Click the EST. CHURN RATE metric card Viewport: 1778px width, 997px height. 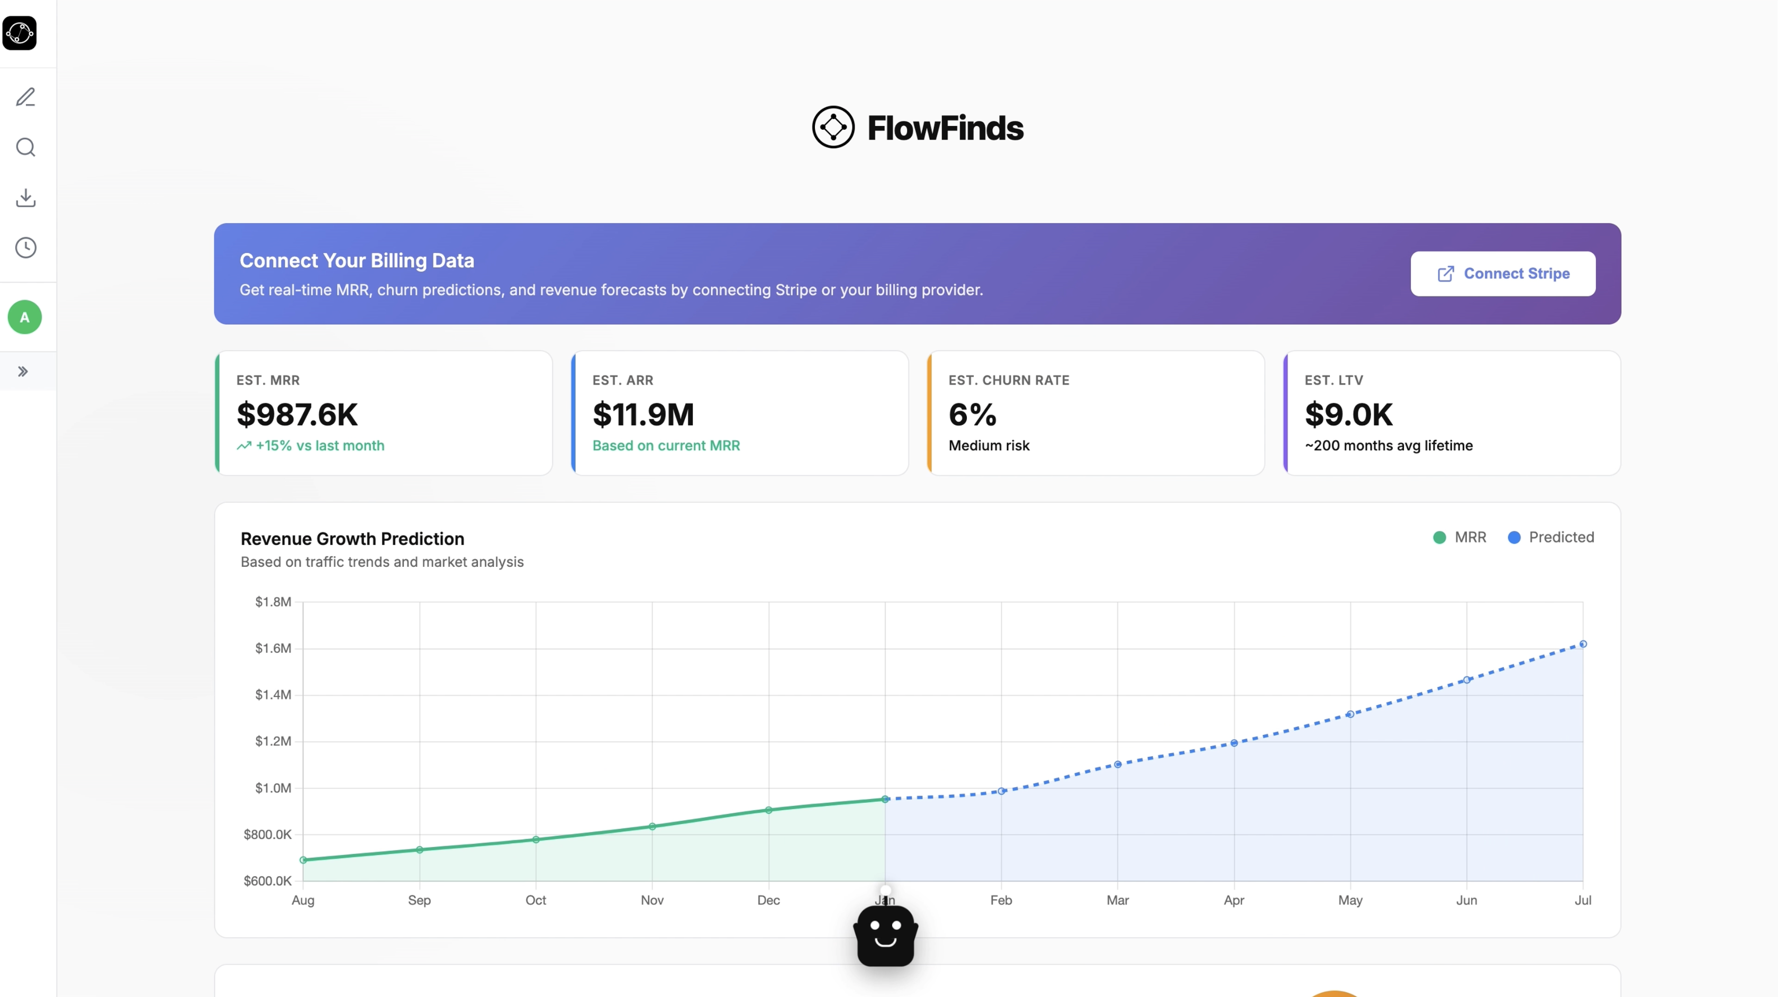pos(1095,413)
